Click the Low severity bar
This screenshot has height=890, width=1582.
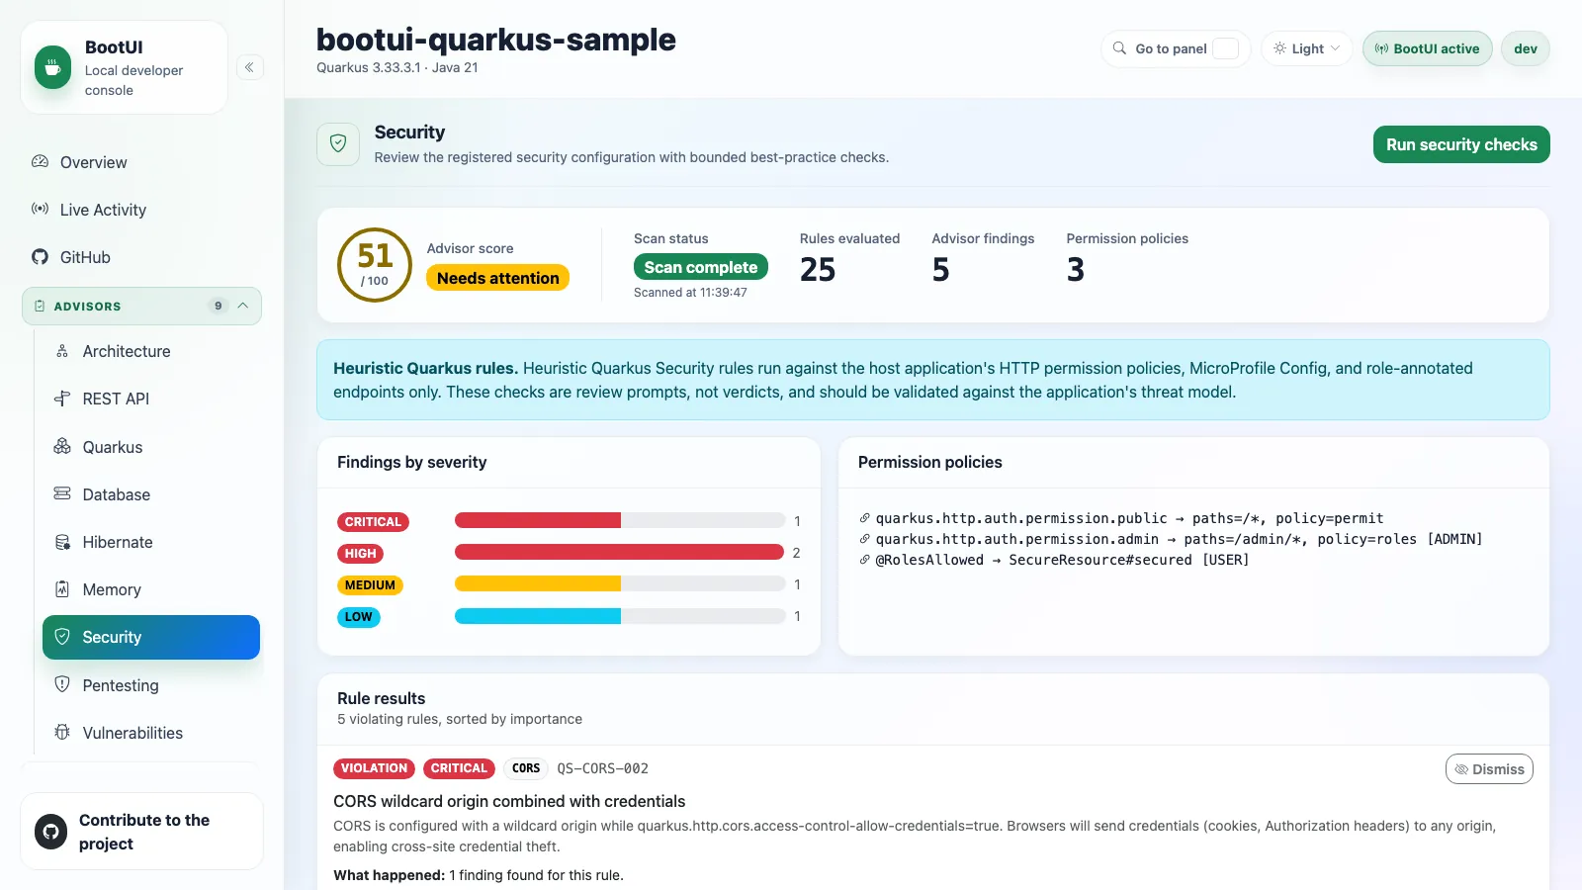click(x=619, y=616)
